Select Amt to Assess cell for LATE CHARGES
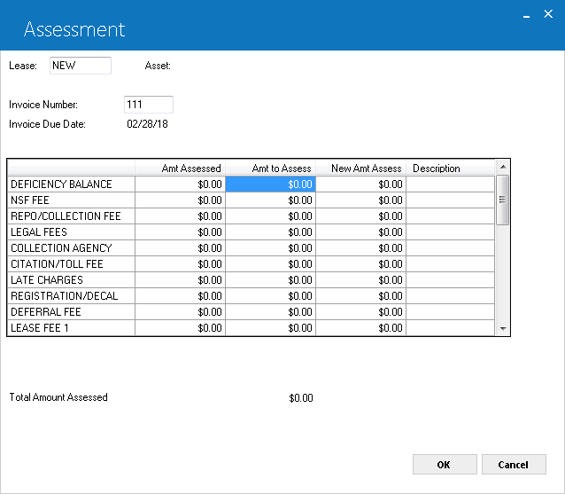Screen dimensions: 565x494 click(271, 280)
